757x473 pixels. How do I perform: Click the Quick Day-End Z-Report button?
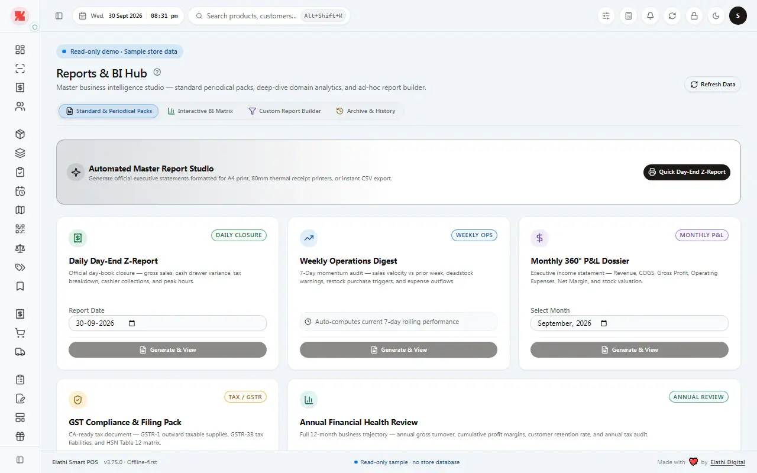(x=687, y=172)
